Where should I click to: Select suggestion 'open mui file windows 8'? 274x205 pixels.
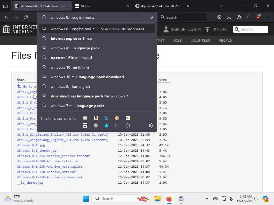click(97, 58)
